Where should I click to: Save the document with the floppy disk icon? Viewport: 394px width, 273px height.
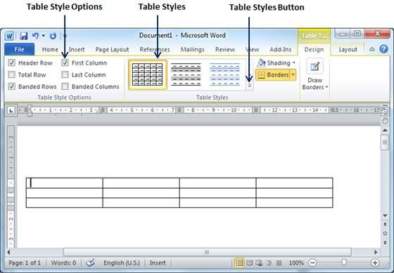click(23, 36)
